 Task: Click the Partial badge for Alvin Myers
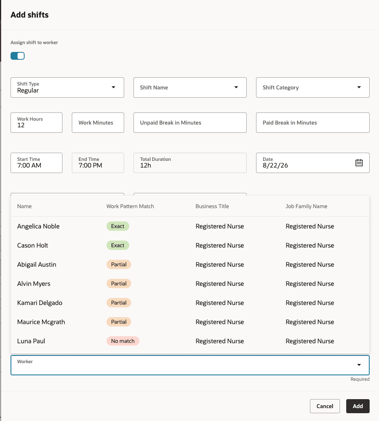tap(119, 284)
